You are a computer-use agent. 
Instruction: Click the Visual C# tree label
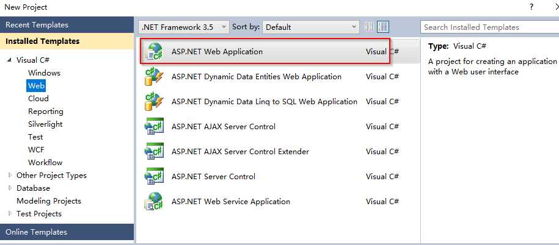[33, 60]
